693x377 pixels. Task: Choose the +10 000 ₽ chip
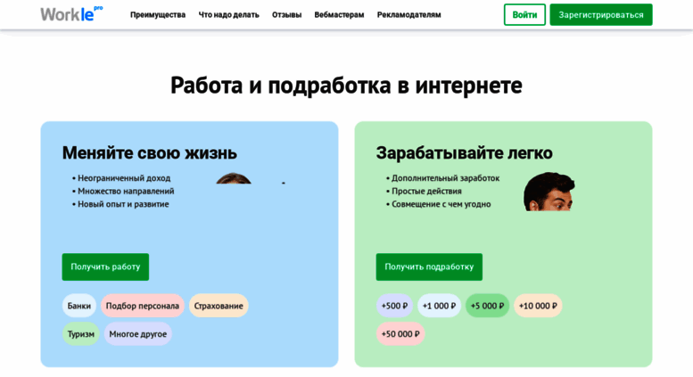point(538,306)
